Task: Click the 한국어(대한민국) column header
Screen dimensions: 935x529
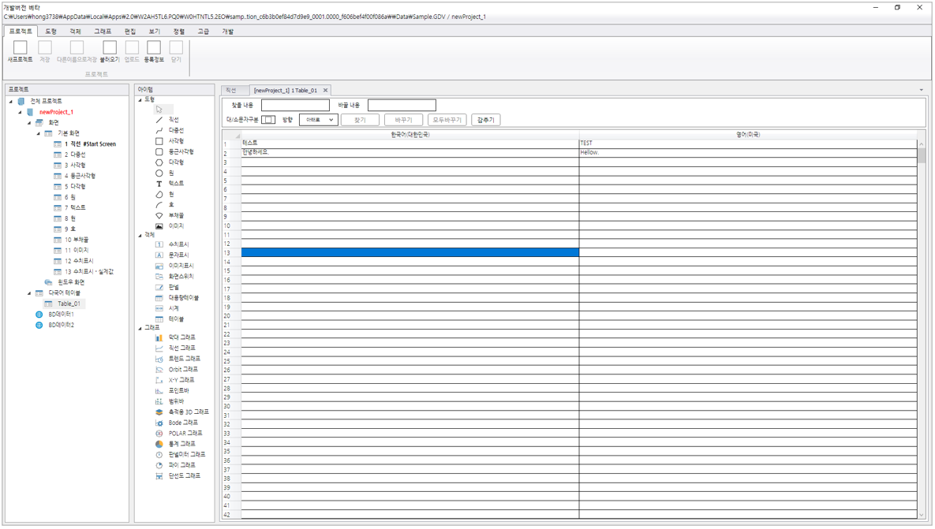Action: (410, 135)
